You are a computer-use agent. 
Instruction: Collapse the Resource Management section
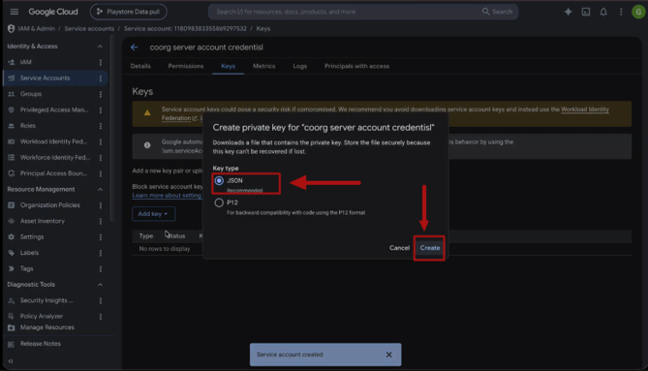100,189
